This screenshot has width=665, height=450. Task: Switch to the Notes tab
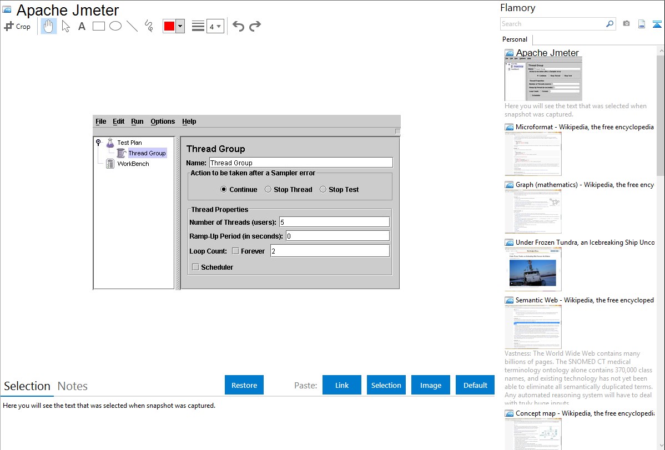coord(73,386)
